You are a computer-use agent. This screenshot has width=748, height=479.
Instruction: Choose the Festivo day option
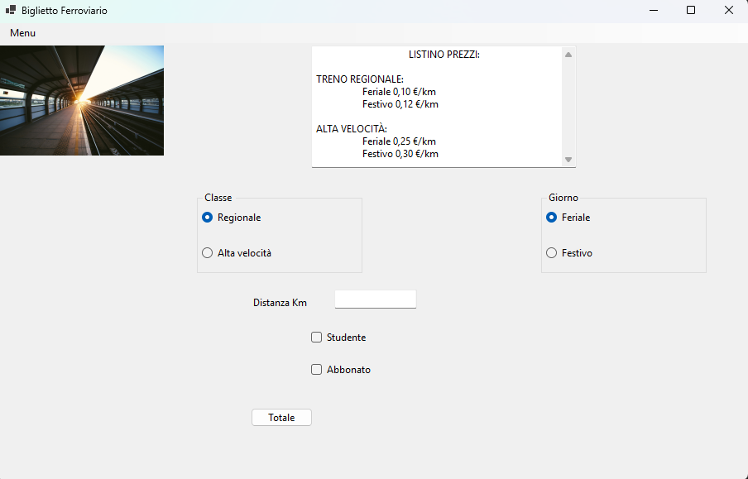click(569, 253)
